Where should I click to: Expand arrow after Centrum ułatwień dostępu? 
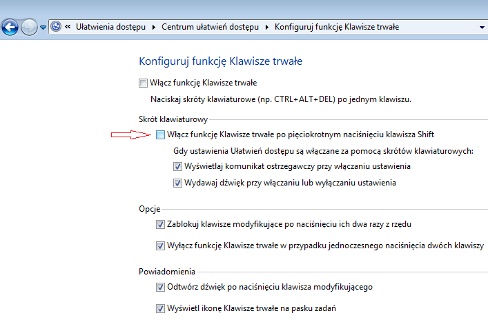tap(267, 28)
